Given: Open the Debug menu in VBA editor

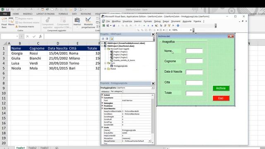Looking at the screenshot, I should [x=157, y=21].
